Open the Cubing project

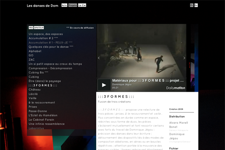click(x=34, y=77)
